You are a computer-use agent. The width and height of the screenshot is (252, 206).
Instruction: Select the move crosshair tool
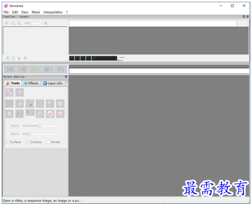[x=40, y=103]
